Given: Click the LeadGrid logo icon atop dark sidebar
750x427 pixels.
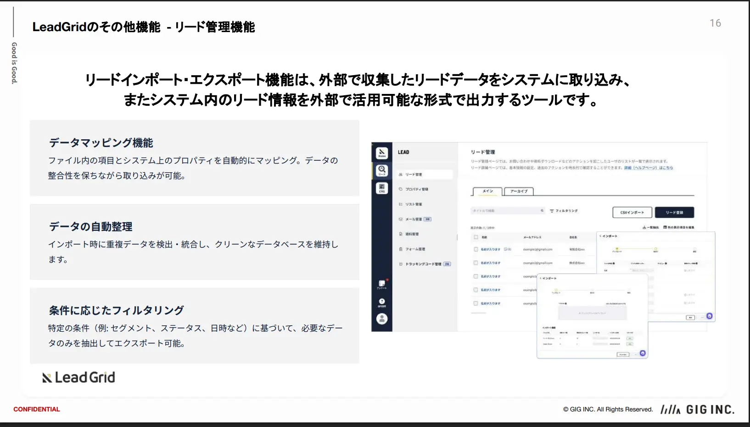Looking at the screenshot, I should [381, 153].
